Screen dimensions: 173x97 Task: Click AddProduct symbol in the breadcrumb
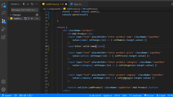[x=92, y=9]
